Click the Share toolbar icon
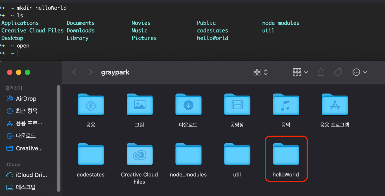Screen dimensions: 385x196 click(x=321, y=72)
